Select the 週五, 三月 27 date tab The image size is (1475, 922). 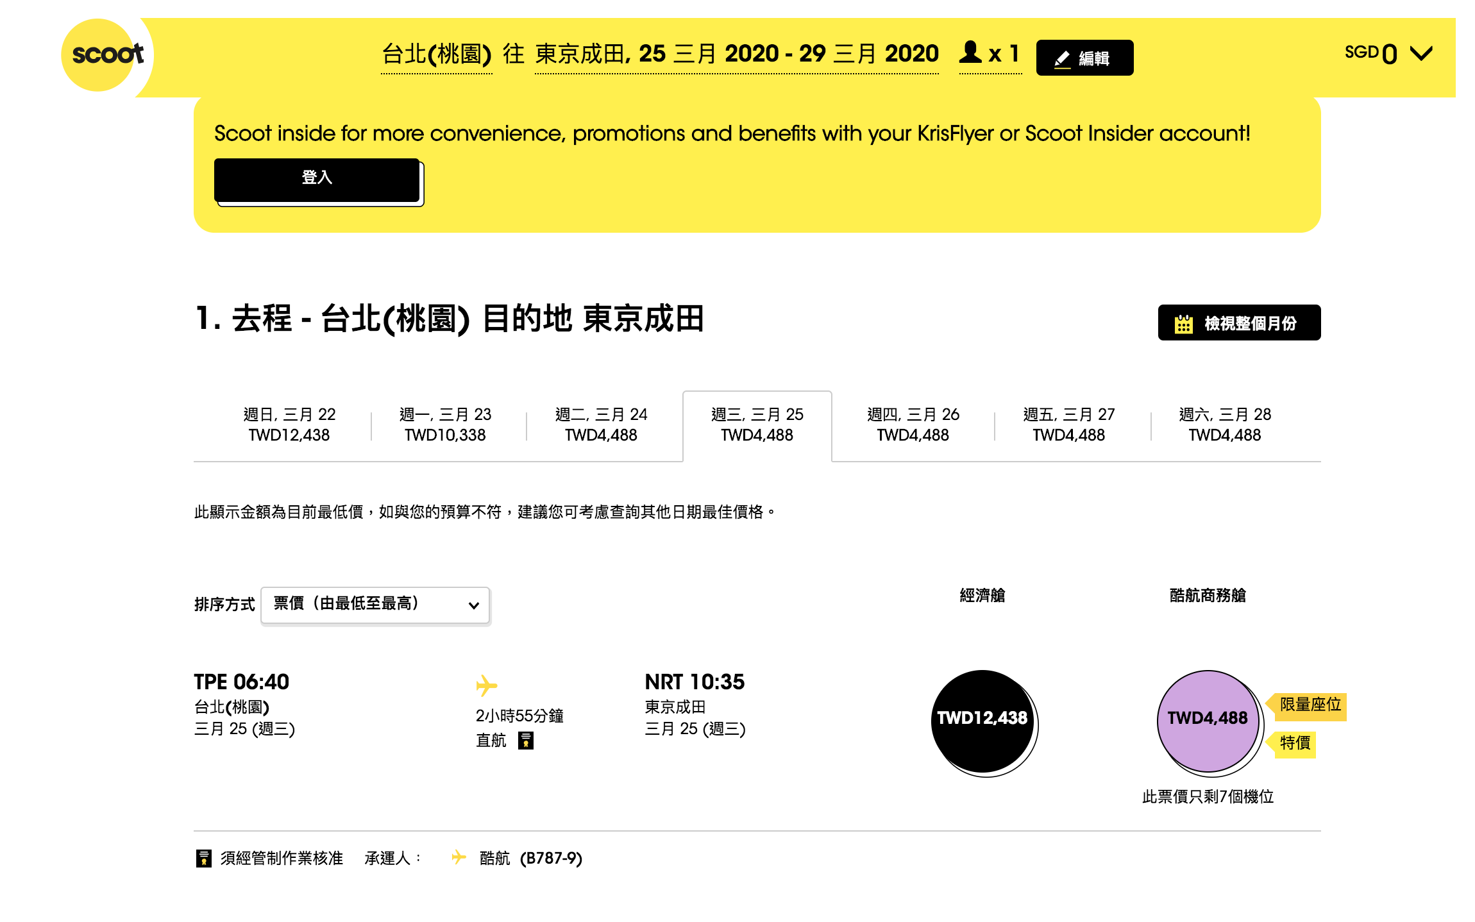[1068, 424]
